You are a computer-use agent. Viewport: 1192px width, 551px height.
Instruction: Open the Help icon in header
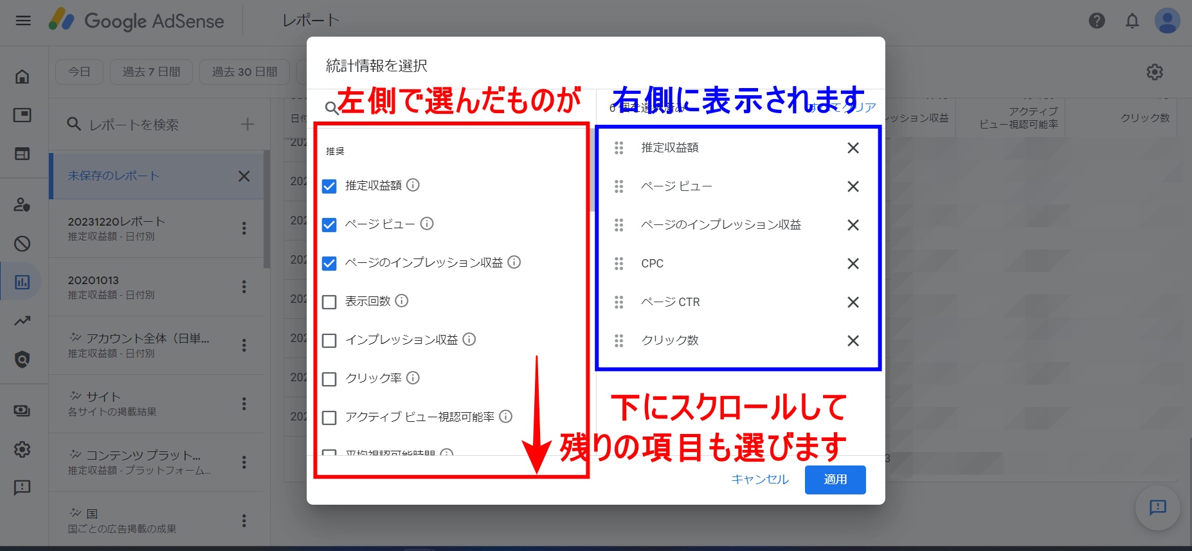(1097, 21)
